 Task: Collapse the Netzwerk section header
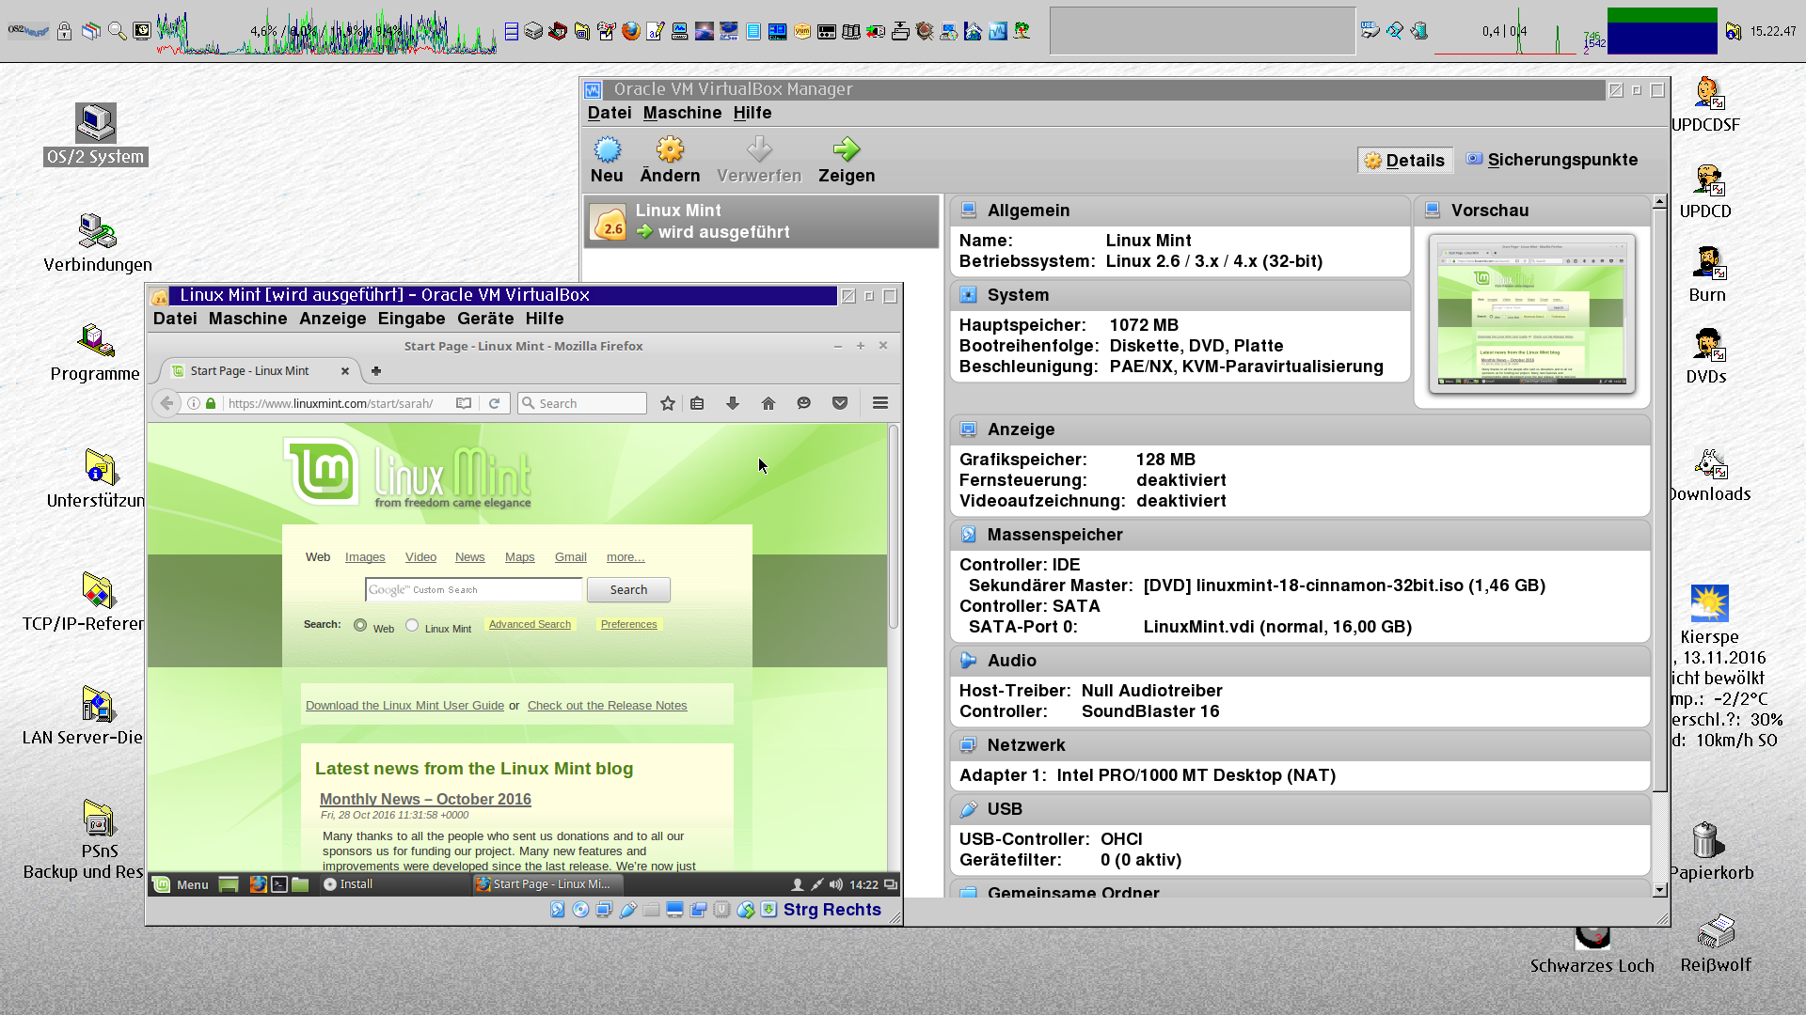[x=1300, y=745]
